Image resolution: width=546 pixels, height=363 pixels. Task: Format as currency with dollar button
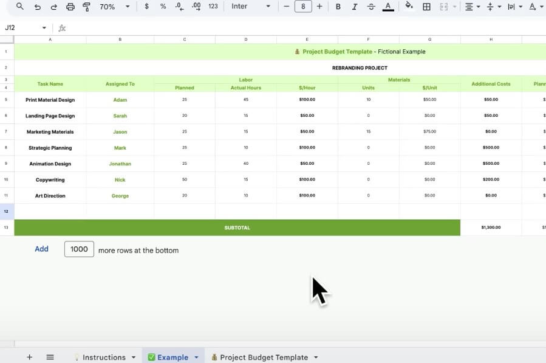[147, 7]
